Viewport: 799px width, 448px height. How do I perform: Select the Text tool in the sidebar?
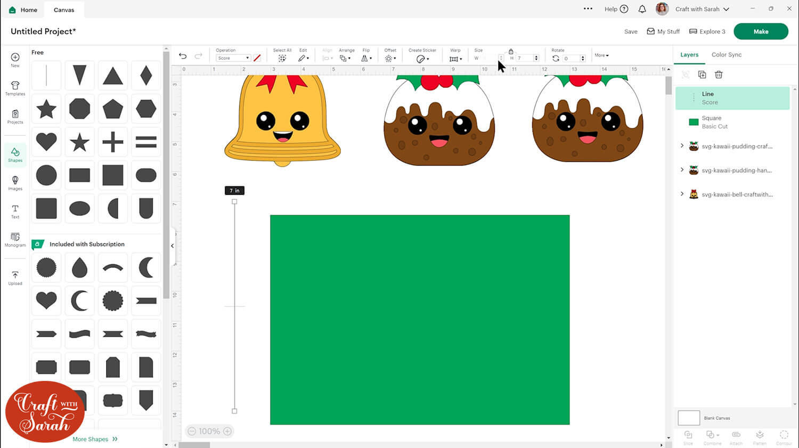click(15, 211)
